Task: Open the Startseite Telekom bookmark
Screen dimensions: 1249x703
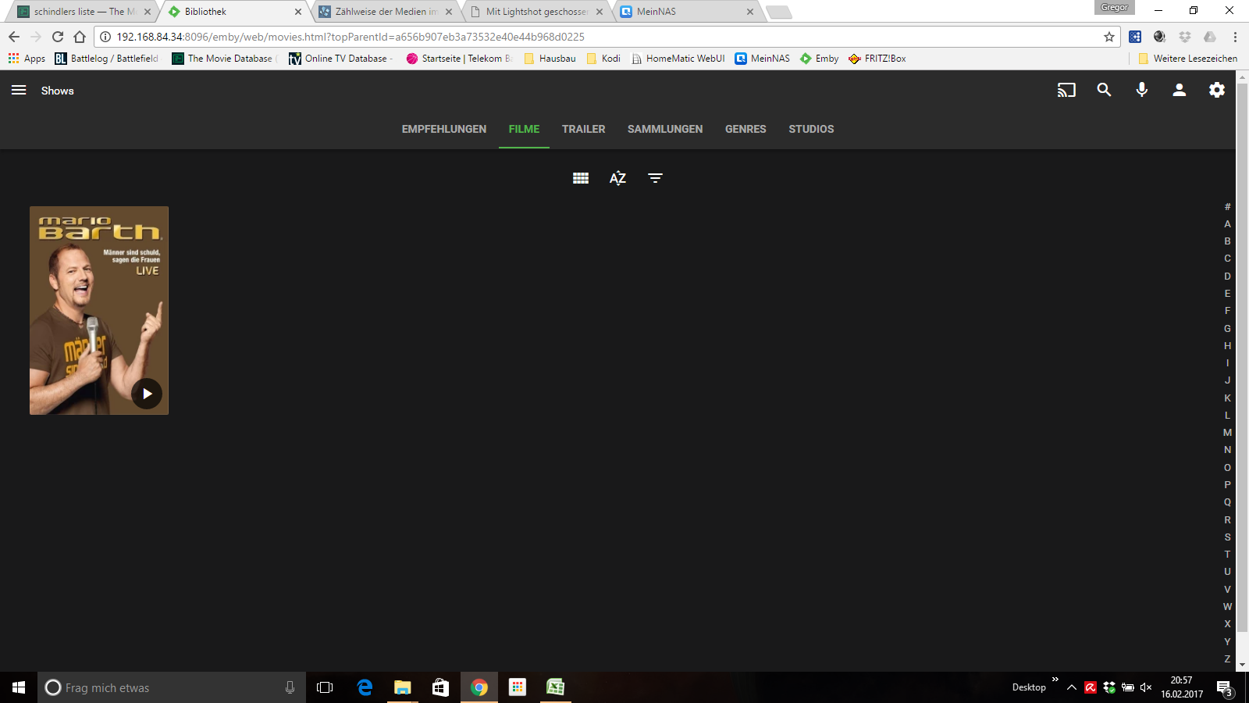Action: tap(459, 59)
